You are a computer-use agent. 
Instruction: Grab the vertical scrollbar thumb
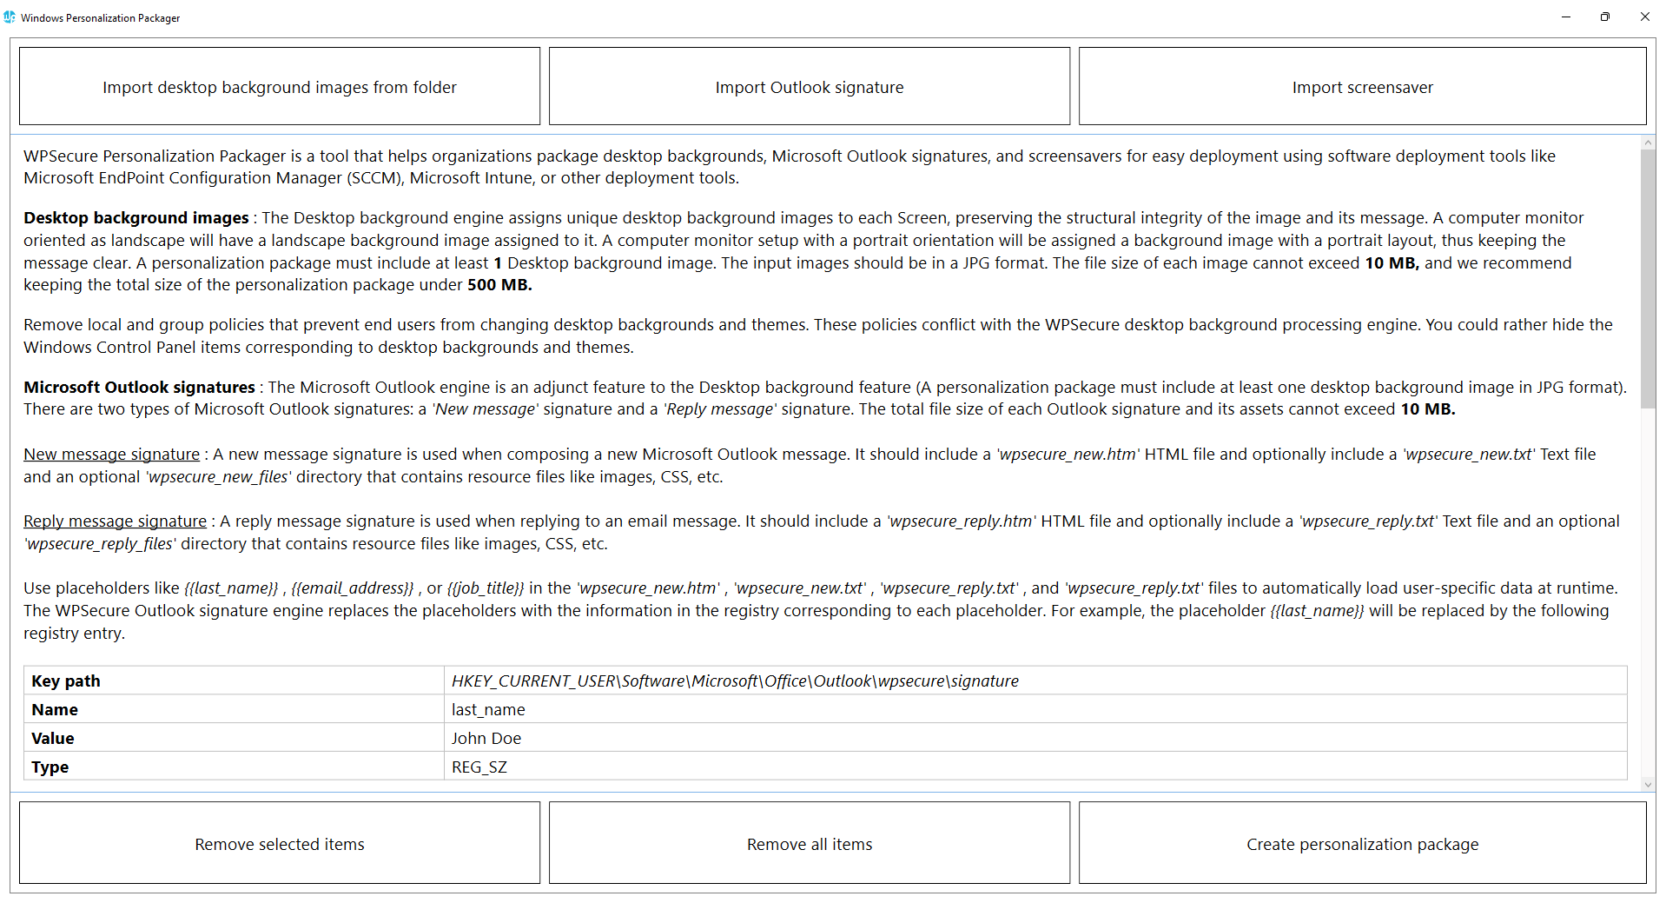[1648, 278]
